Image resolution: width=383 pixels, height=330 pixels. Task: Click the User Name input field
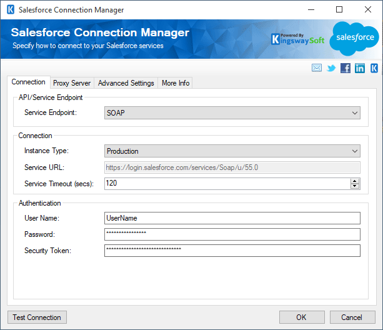(x=232, y=218)
